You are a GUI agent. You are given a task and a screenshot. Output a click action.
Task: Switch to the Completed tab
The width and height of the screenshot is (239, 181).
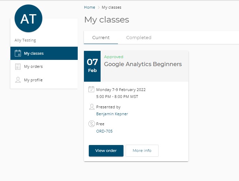click(139, 38)
